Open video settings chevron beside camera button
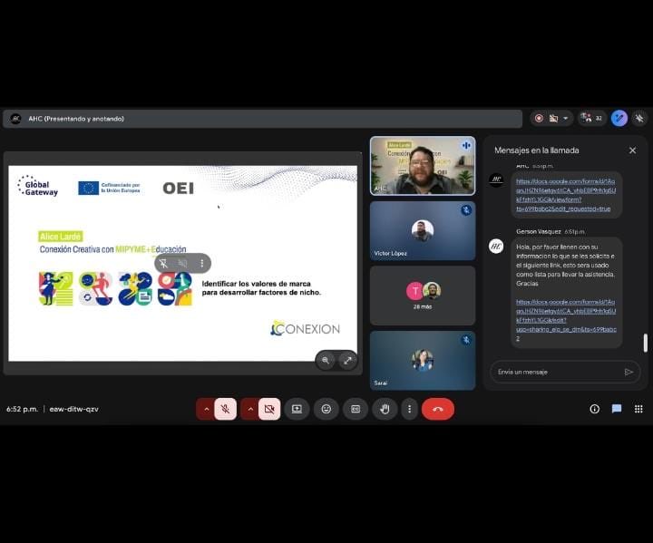The width and height of the screenshot is (653, 543). [250, 410]
